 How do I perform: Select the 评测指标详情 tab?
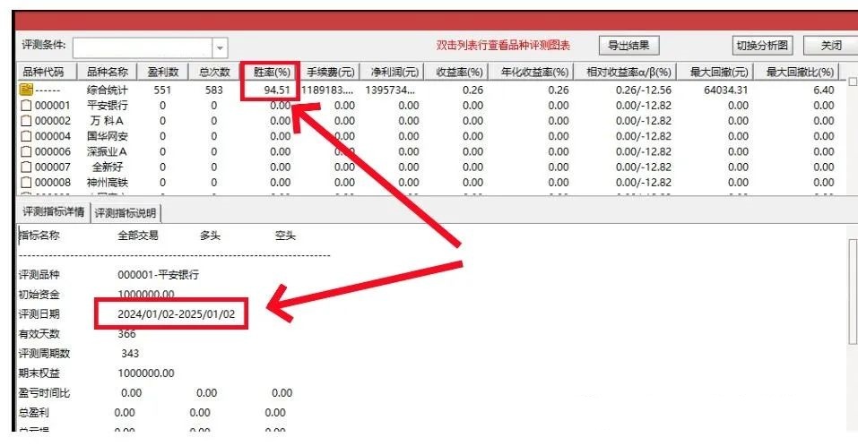(x=54, y=213)
